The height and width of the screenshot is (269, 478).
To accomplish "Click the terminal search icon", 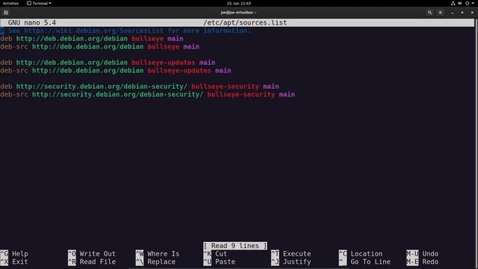I will click(x=429, y=13).
